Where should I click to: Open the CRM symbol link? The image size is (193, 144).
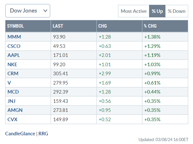(13, 74)
